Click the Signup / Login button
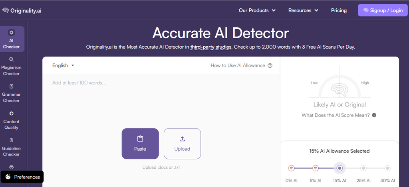 pos(383,10)
